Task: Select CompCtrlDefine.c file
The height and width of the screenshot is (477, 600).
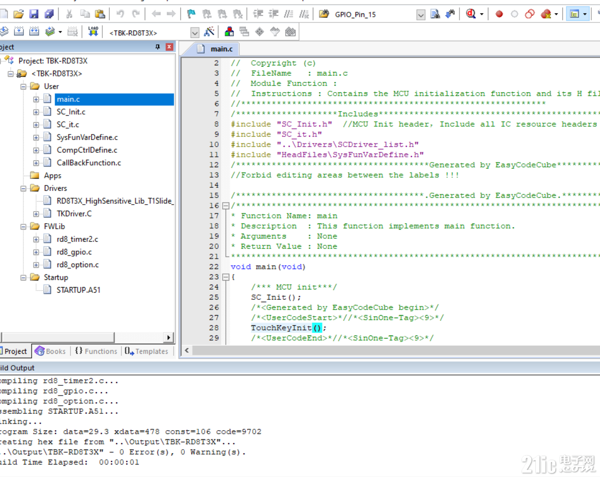Action: (87, 150)
